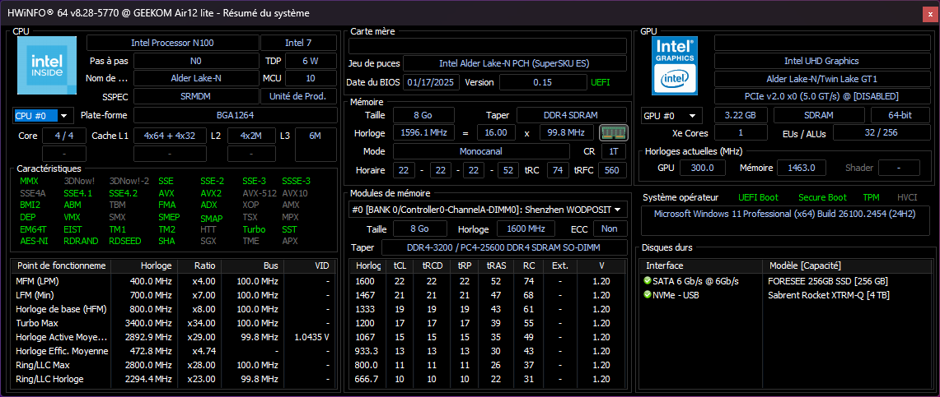Click the GPU memory clock 1463.0 value
The image size is (940, 397).
click(802, 168)
